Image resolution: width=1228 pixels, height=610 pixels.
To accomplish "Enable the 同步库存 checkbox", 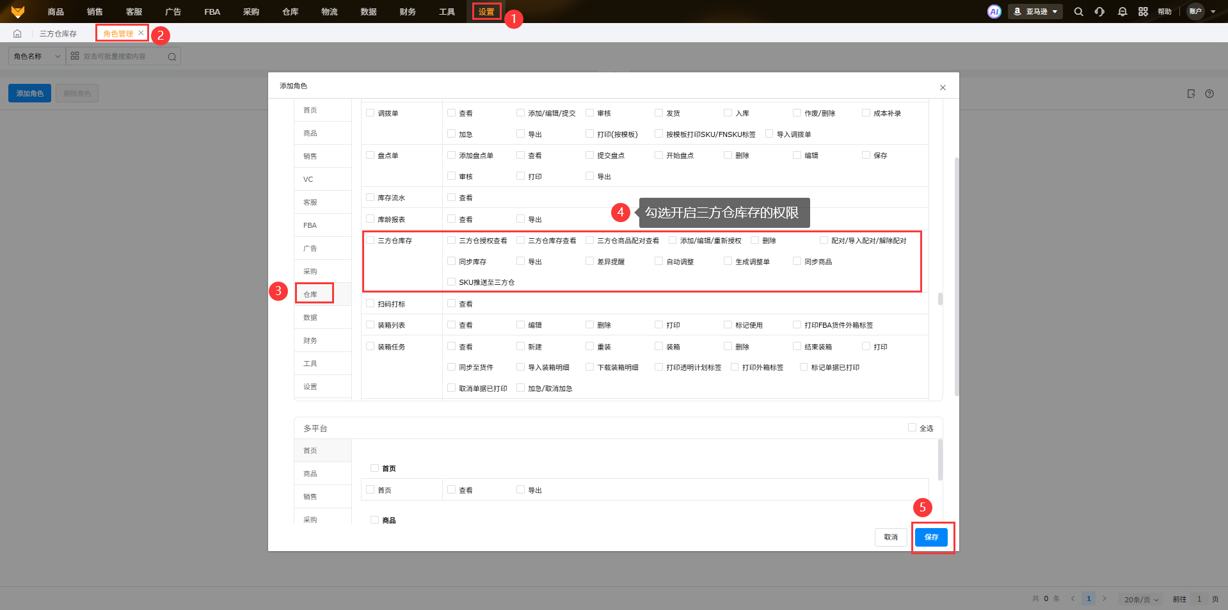I will pos(452,261).
